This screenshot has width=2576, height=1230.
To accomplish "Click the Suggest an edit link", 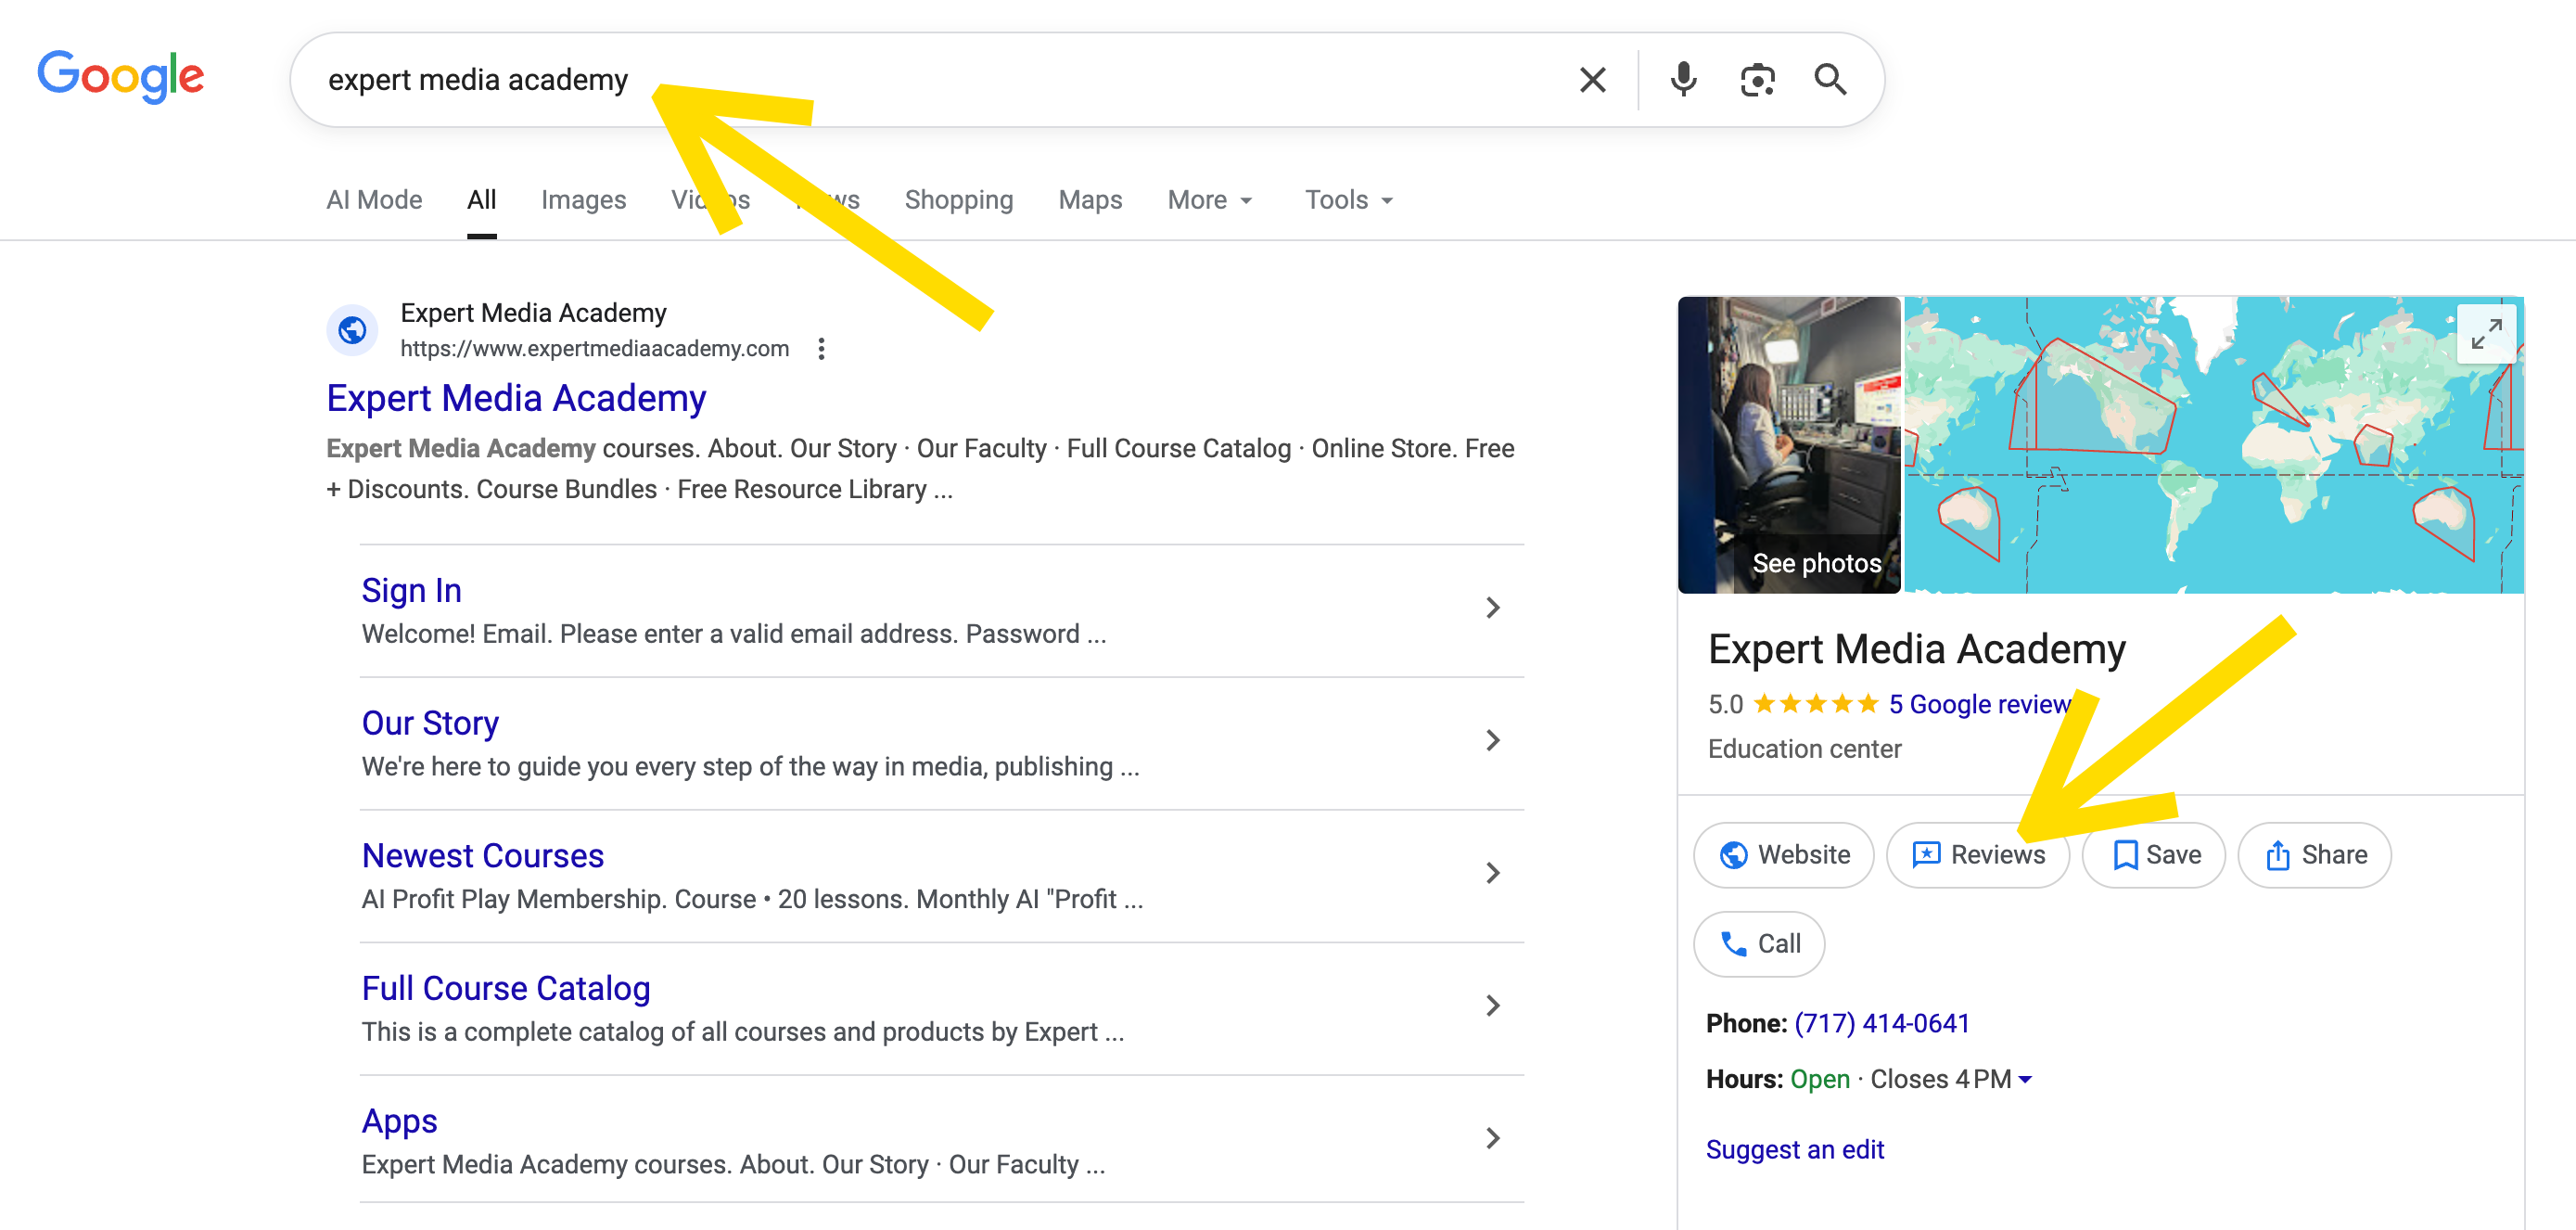I will [x=1794, y=1149].
